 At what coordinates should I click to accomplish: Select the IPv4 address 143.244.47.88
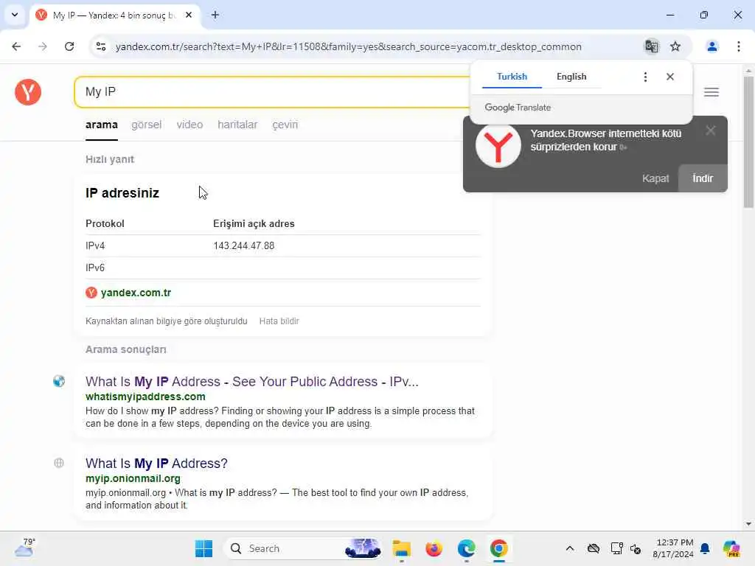click(x=243, y=246)
